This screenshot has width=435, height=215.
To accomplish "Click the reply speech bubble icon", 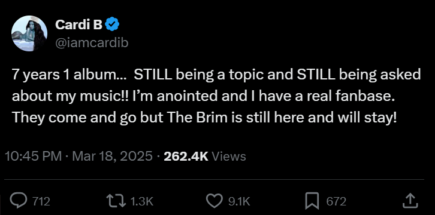I will click(19, 201).
